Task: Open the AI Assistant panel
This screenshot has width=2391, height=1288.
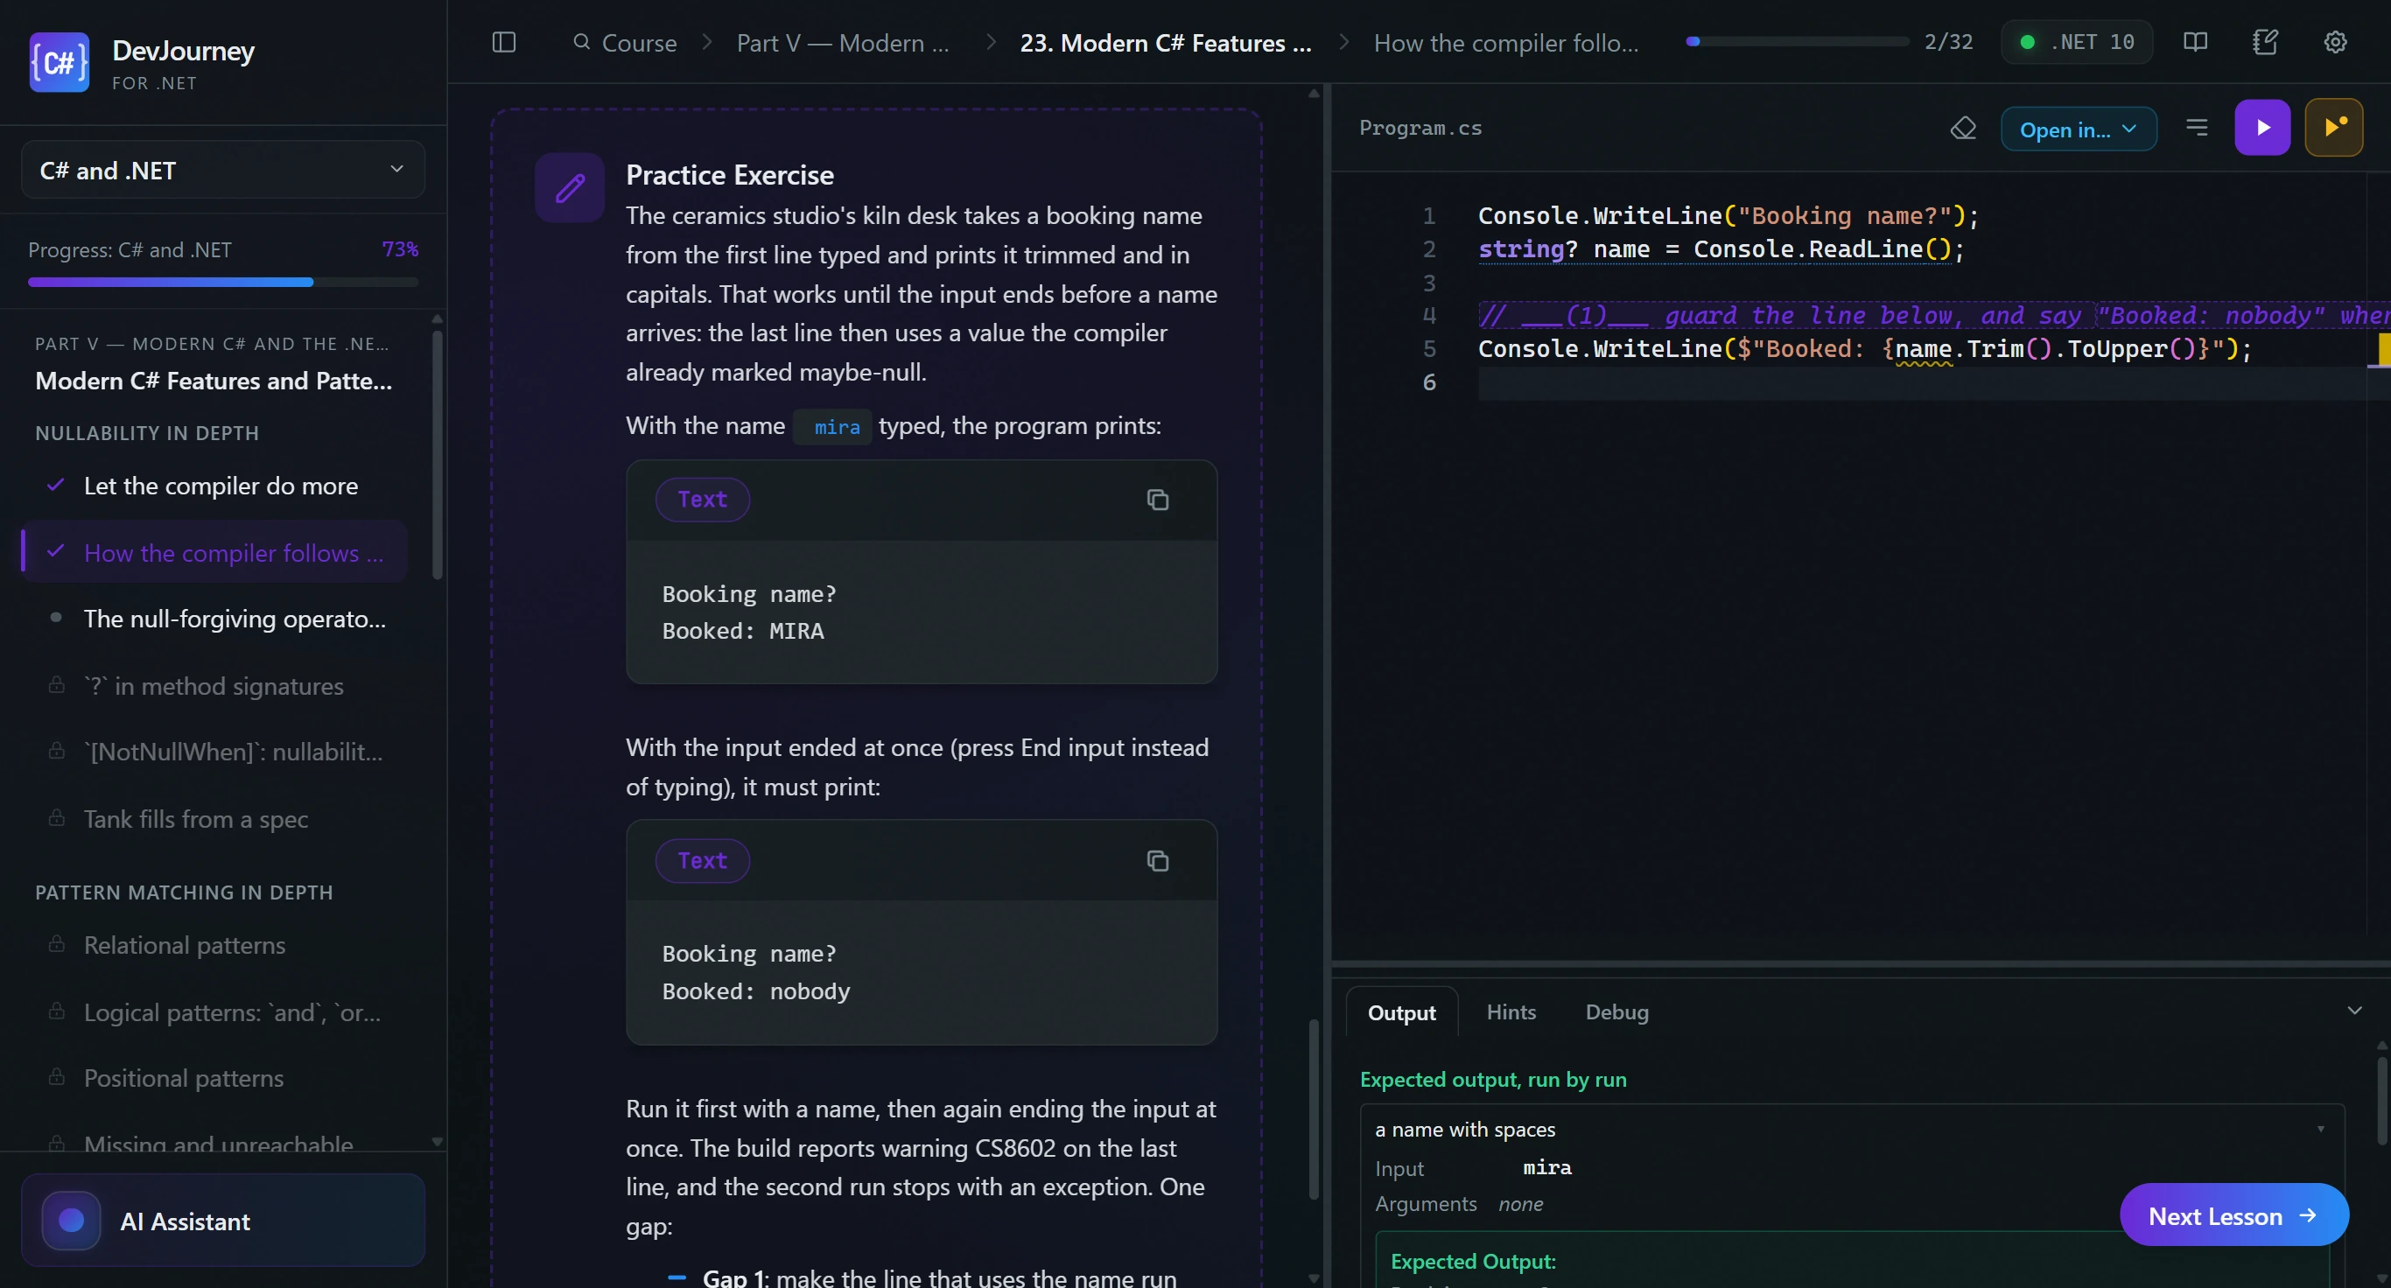Action: 223,1221
